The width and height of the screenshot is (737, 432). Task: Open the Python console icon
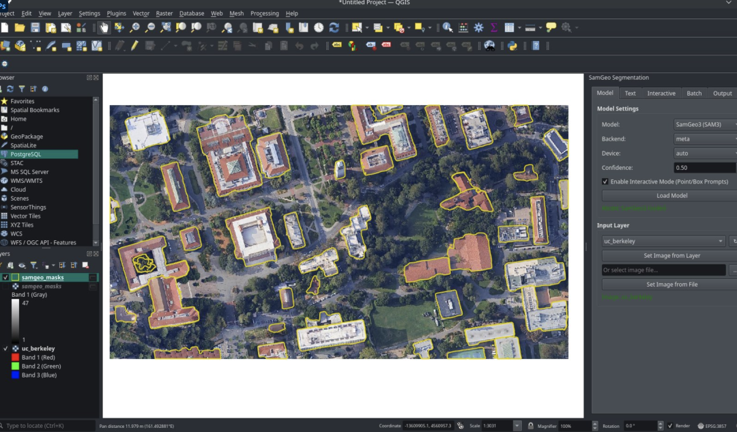coord(512,46)
